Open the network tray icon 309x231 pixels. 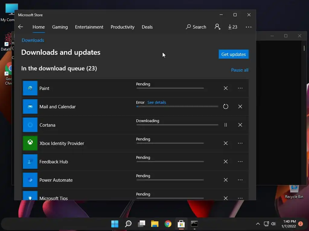click(x=266, y=224)
